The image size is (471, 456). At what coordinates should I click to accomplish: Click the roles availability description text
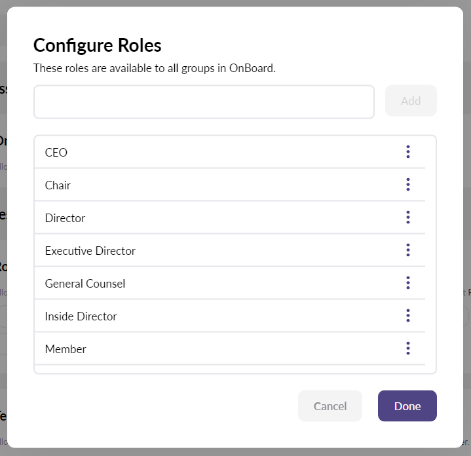point(155,68)
